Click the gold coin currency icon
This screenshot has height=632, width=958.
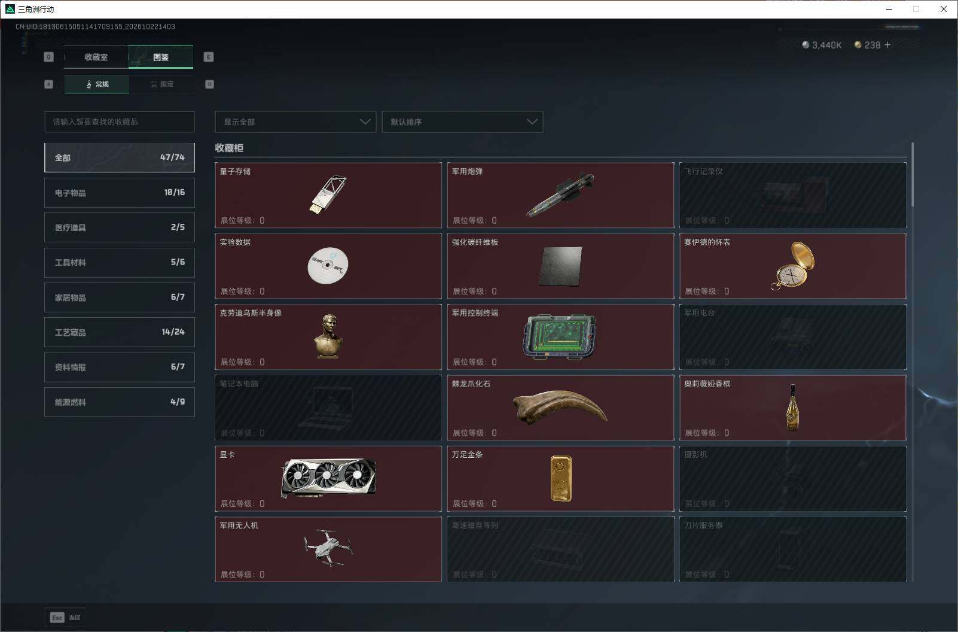pos(858,45)
